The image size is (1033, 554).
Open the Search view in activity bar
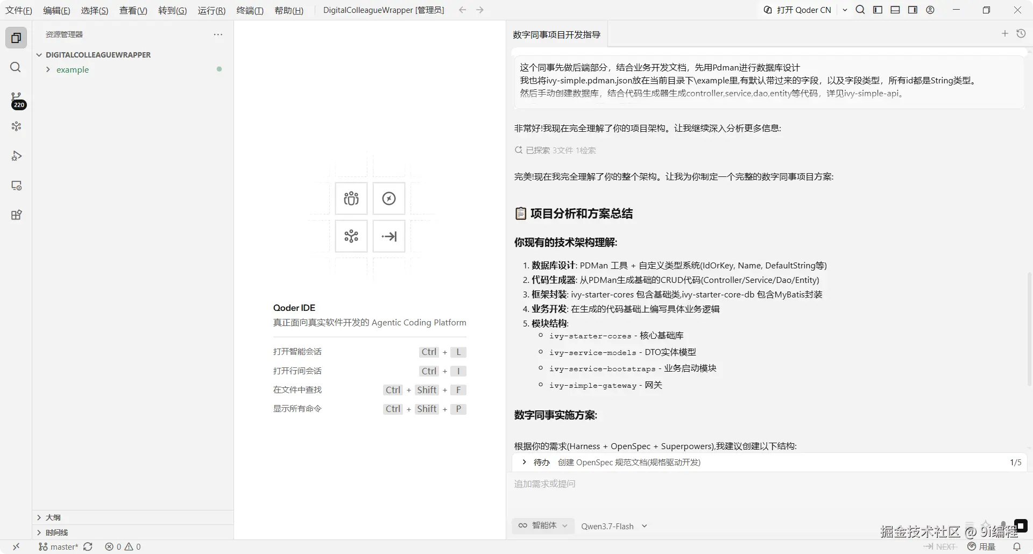(16, 67)
